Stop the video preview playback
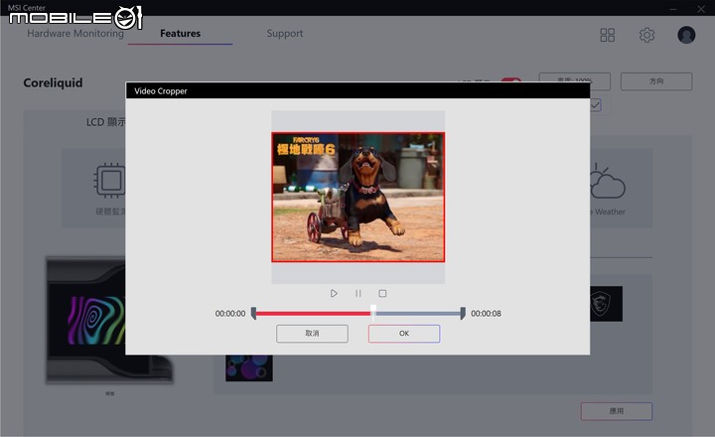Screen dimensions: 715x437 382,293
